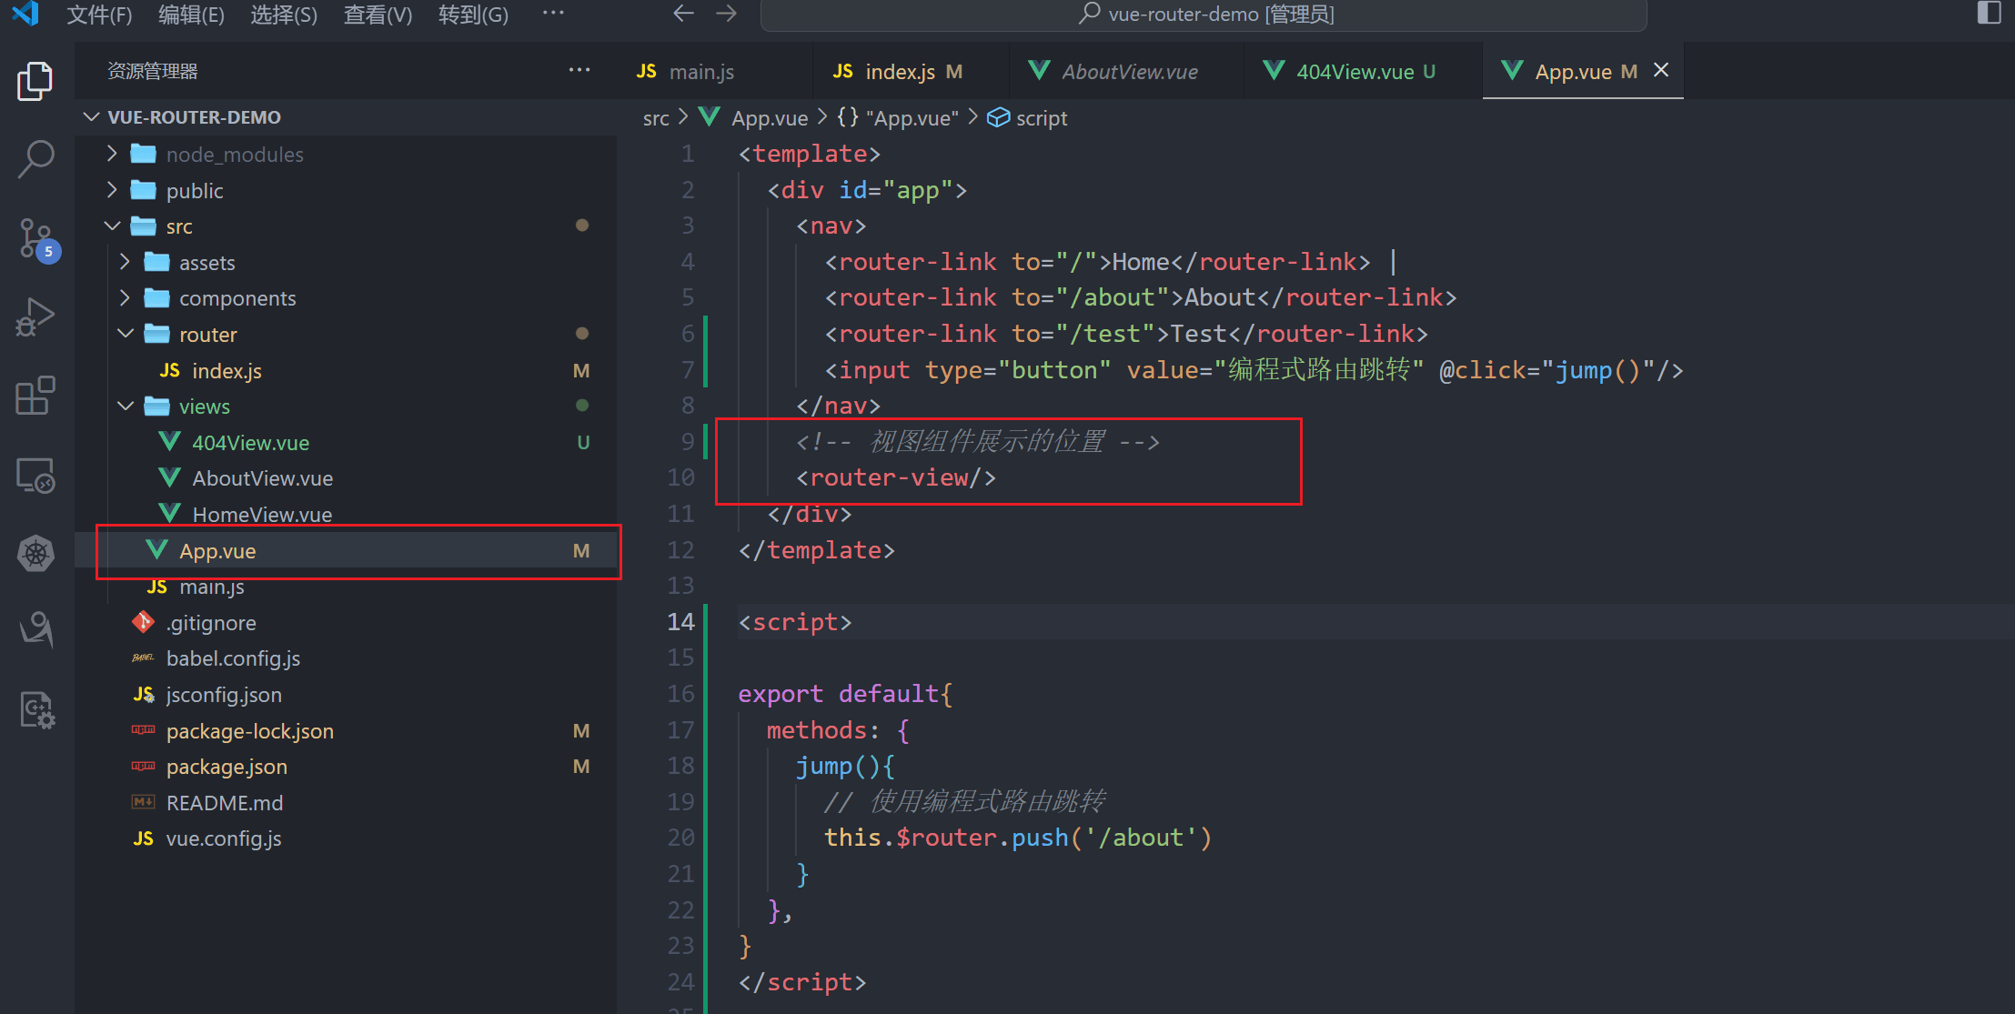Open the Kubernetes helm wheel icon

coord(35,553)
